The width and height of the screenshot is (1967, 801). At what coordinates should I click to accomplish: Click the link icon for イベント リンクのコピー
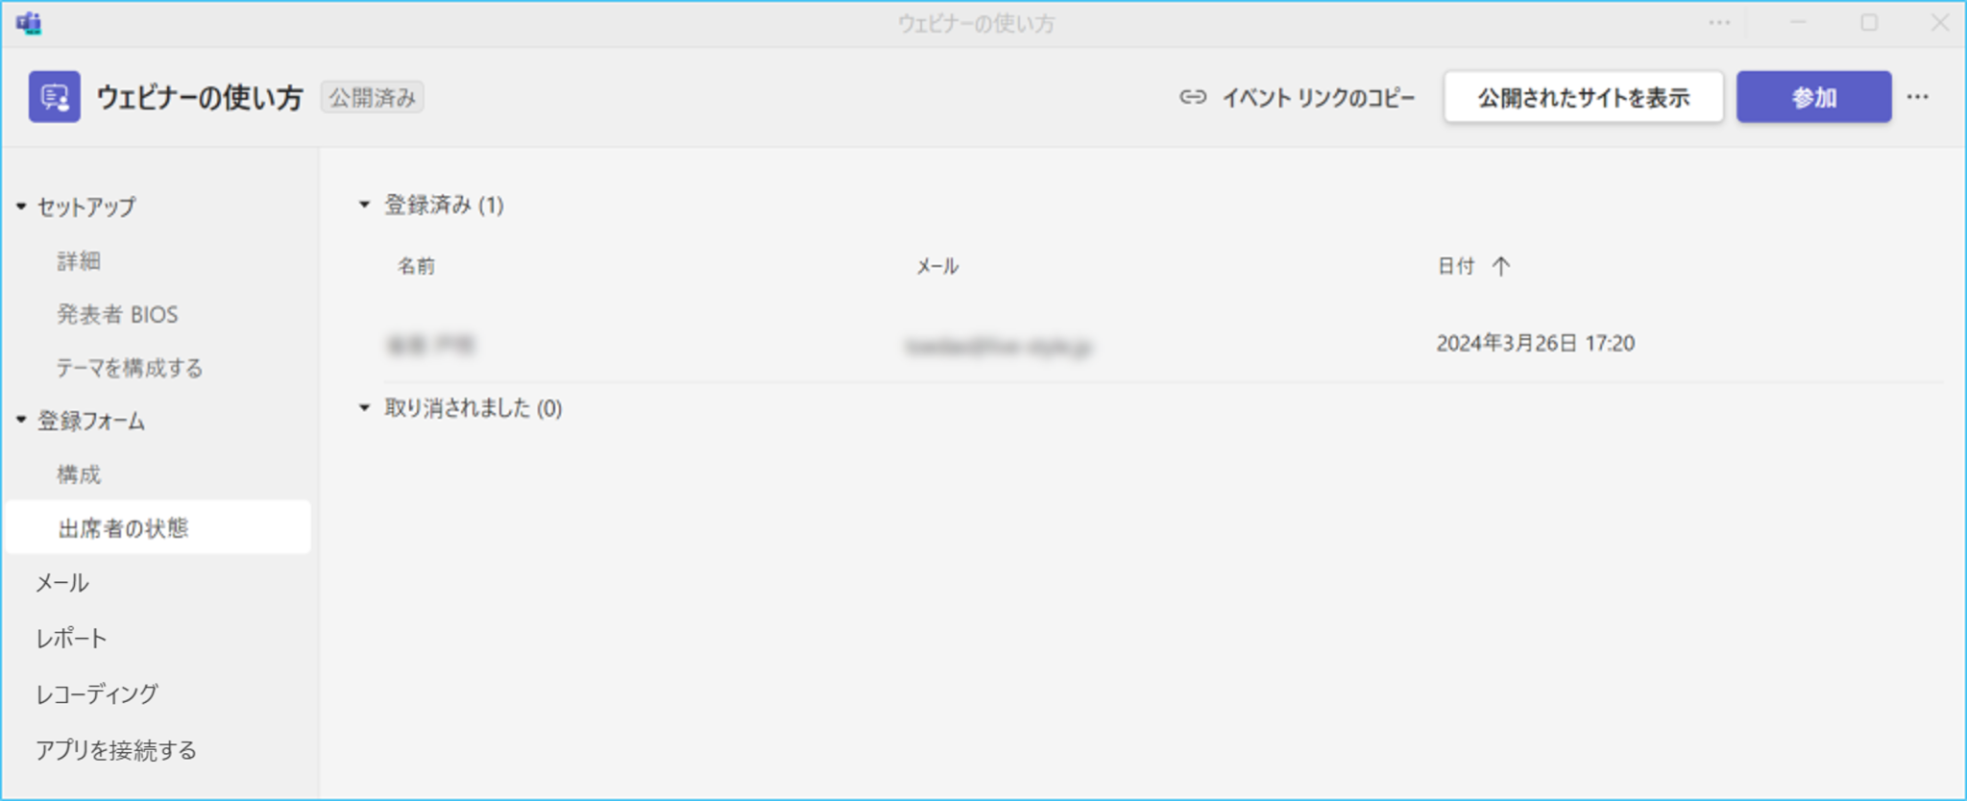coord(1192,97)
